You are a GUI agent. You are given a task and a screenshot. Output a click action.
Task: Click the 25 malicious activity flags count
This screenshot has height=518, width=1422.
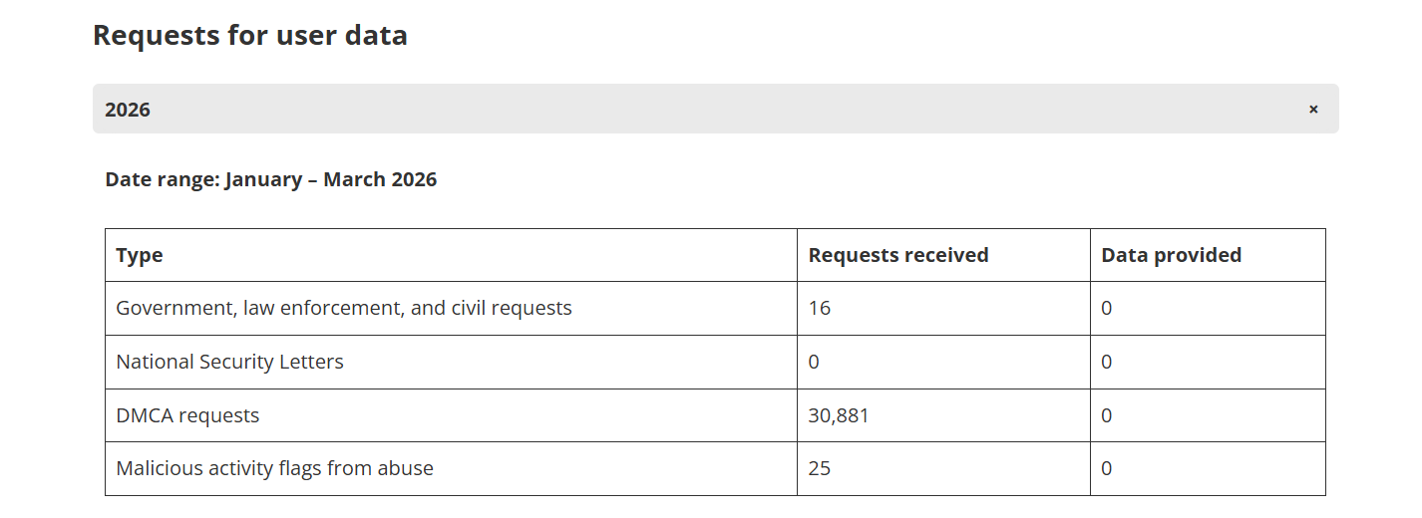[x=820, y=468]
